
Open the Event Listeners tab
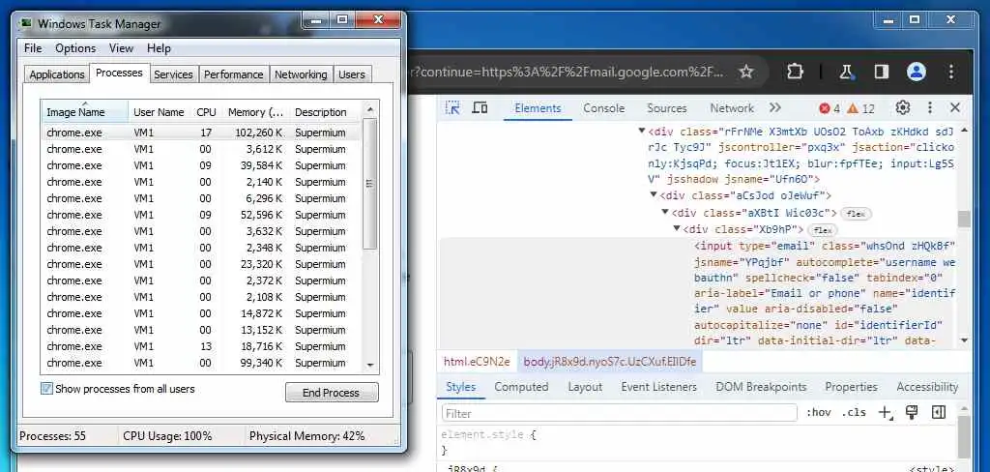(658, 387)
